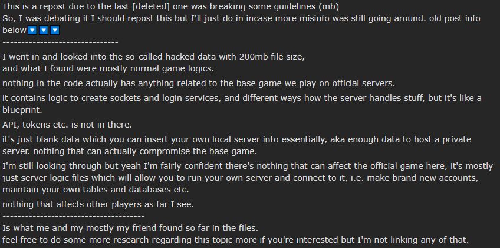Click the word "below" before the arrow emojis
This screenshot has width=500, height=248.
15,30
